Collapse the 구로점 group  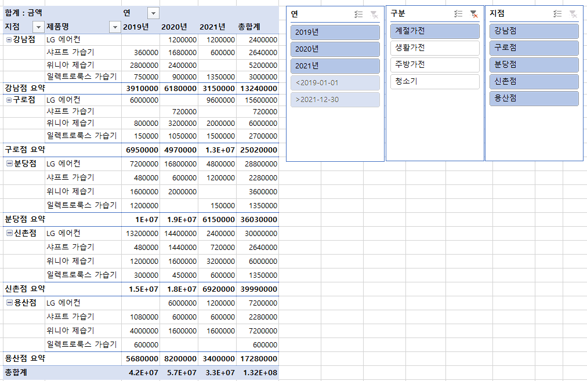point(9,100)
